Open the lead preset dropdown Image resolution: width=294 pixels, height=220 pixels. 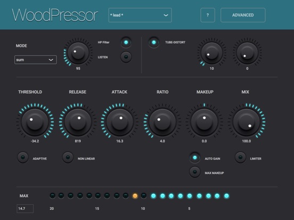(140, 15)
